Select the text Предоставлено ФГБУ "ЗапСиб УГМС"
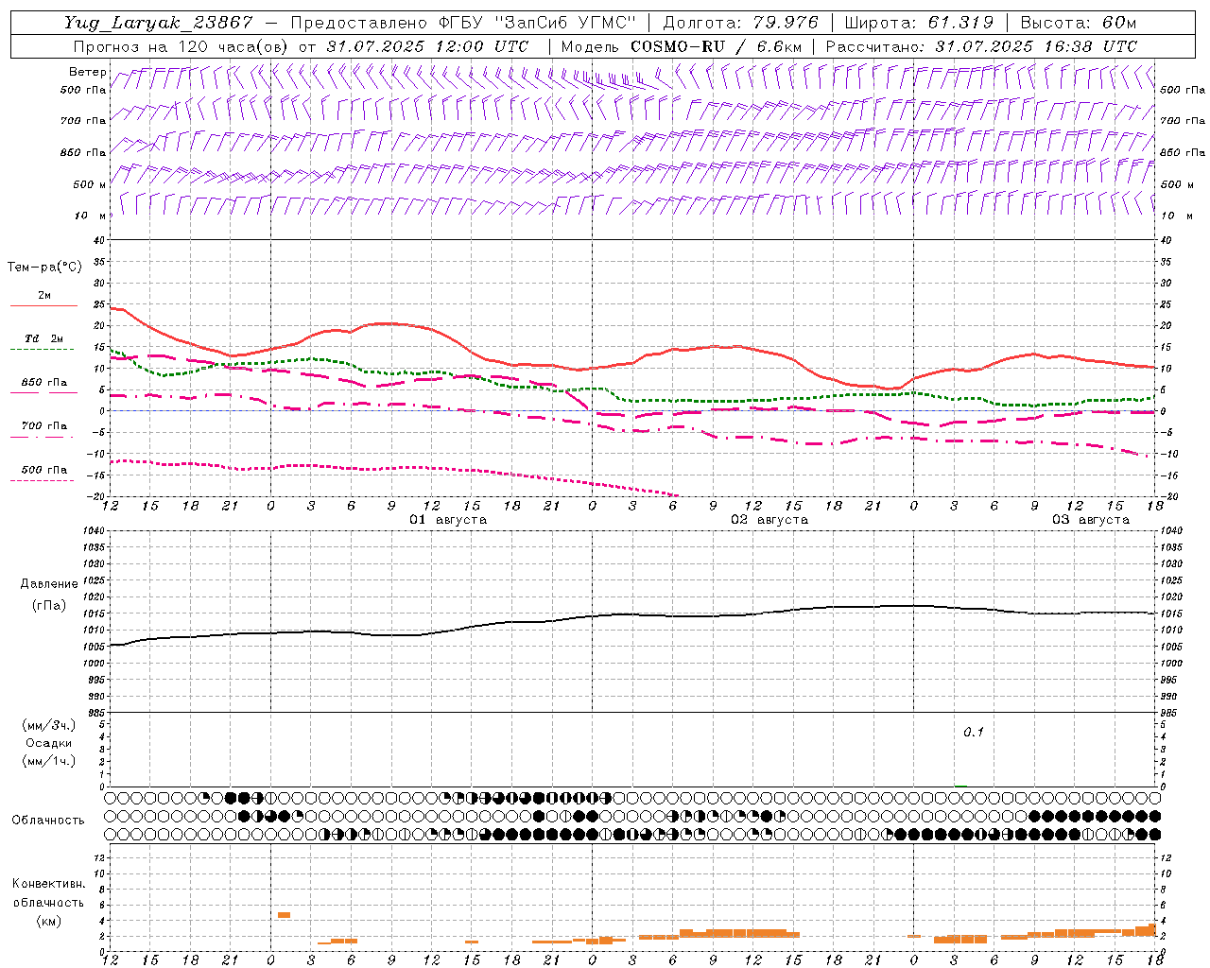Image resolution: width=1210 pixels, height=968 pixels. (x=463, y=23)
